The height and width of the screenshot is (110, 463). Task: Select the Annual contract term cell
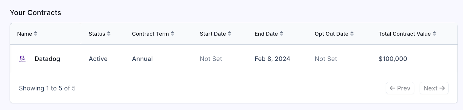[142, 59]
